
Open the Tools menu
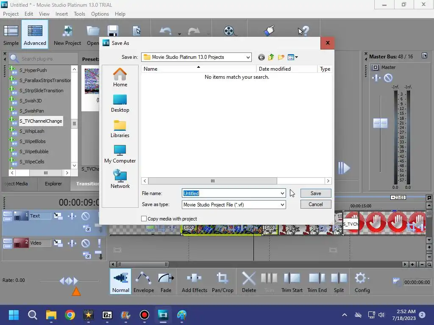tap(79, 14)
